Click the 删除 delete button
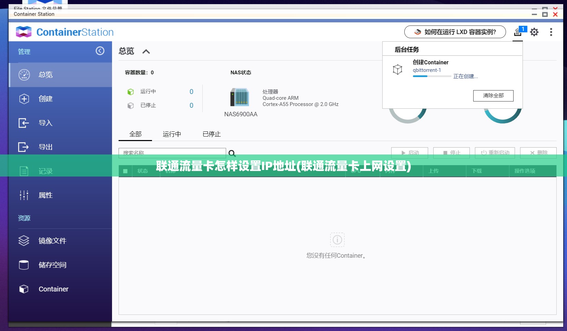 coord(538,152)
